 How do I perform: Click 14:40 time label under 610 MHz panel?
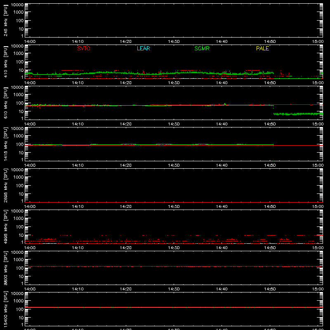tap(222, 124)
